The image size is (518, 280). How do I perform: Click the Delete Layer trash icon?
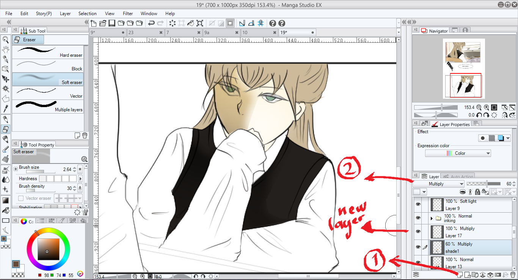(513, 275)
